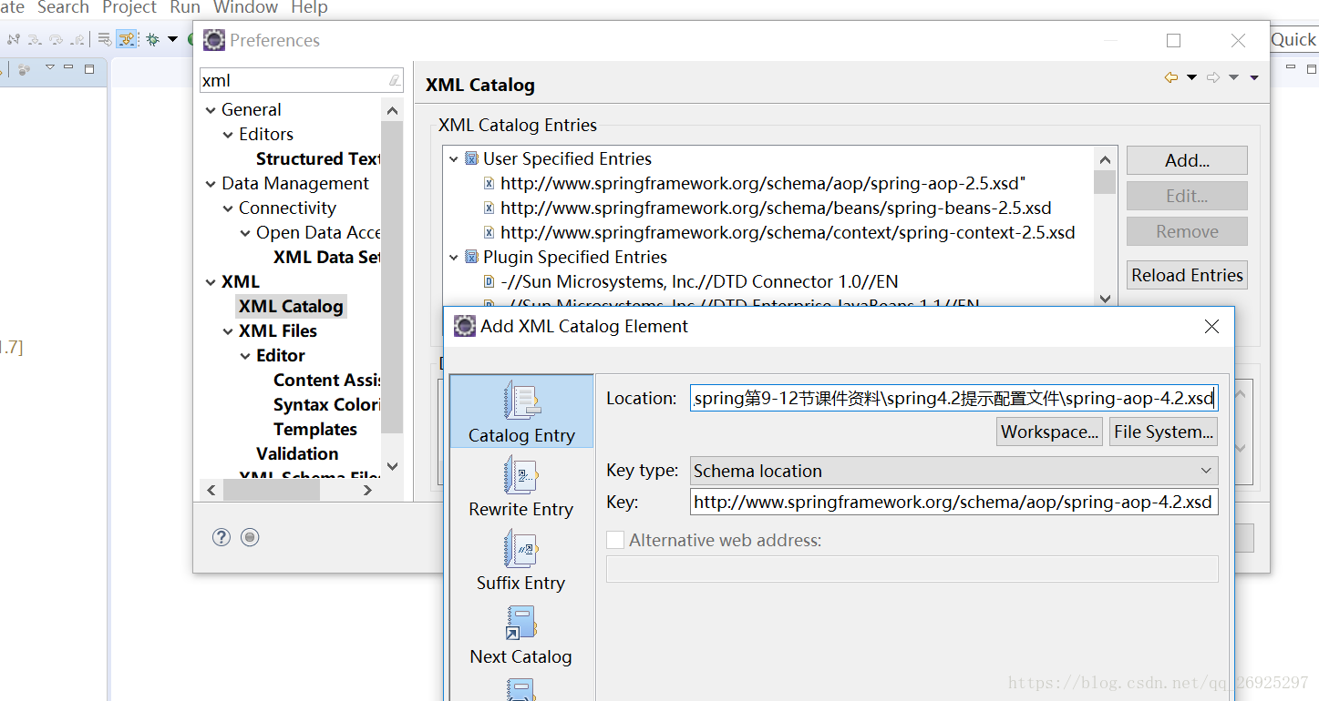Click the preferences tree scroll right arrow

[367, 490]
